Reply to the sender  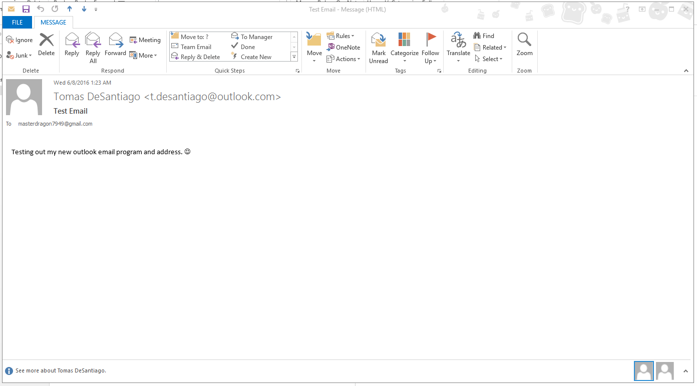click(x=72, y=45)
